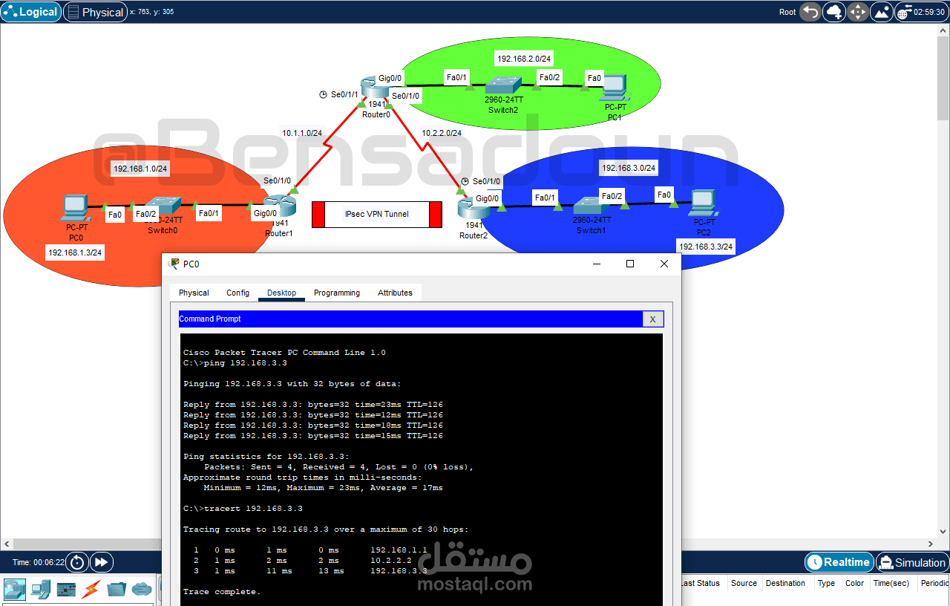Select the Network Devices category icon
Viewport: 950px width, 606px height.
(x=16, y=590)
